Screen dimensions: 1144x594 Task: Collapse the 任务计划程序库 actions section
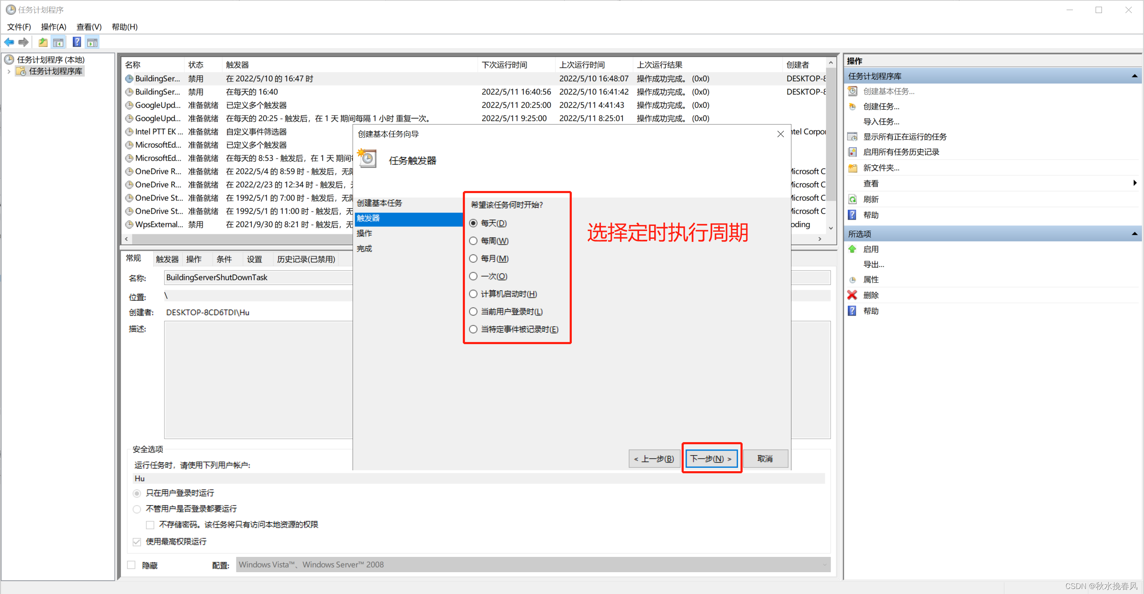tap(1134, 77)
